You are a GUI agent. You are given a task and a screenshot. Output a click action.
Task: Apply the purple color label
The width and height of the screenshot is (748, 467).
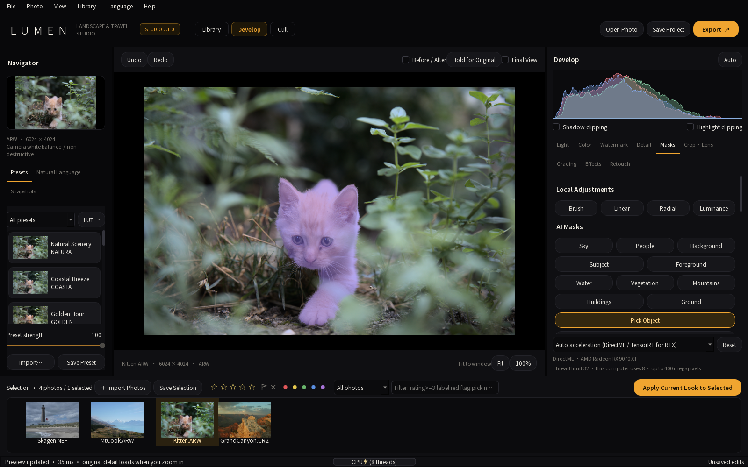[x=323, y=387]
